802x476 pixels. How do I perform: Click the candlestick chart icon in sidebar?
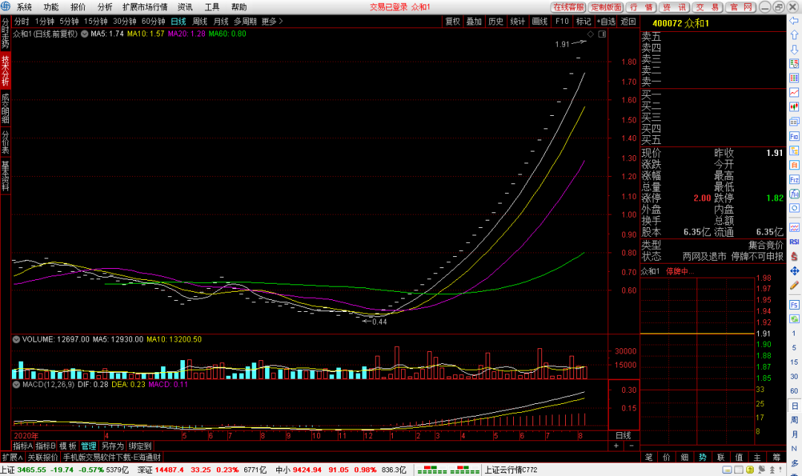tap(794, 108)
